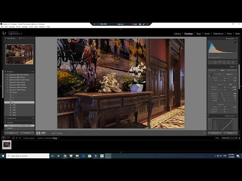The width and height of the screenshot is (242, 181).
Task: Collapse the Basic panel
Action: 236,67
